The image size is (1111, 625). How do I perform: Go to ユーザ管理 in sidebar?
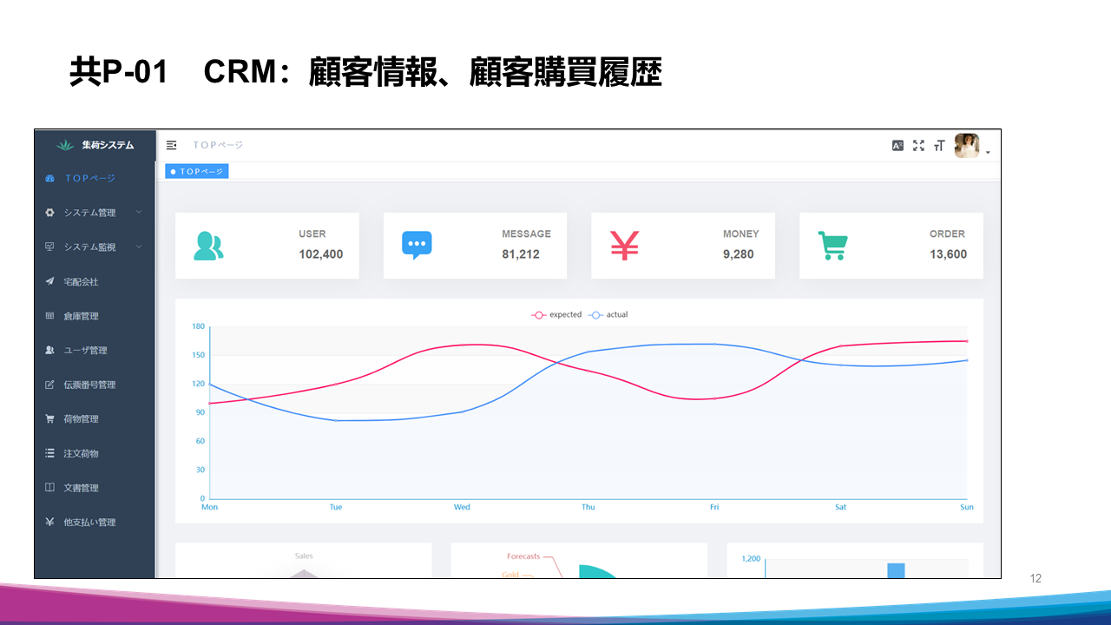pyautogui.click(x=95, y=351)
